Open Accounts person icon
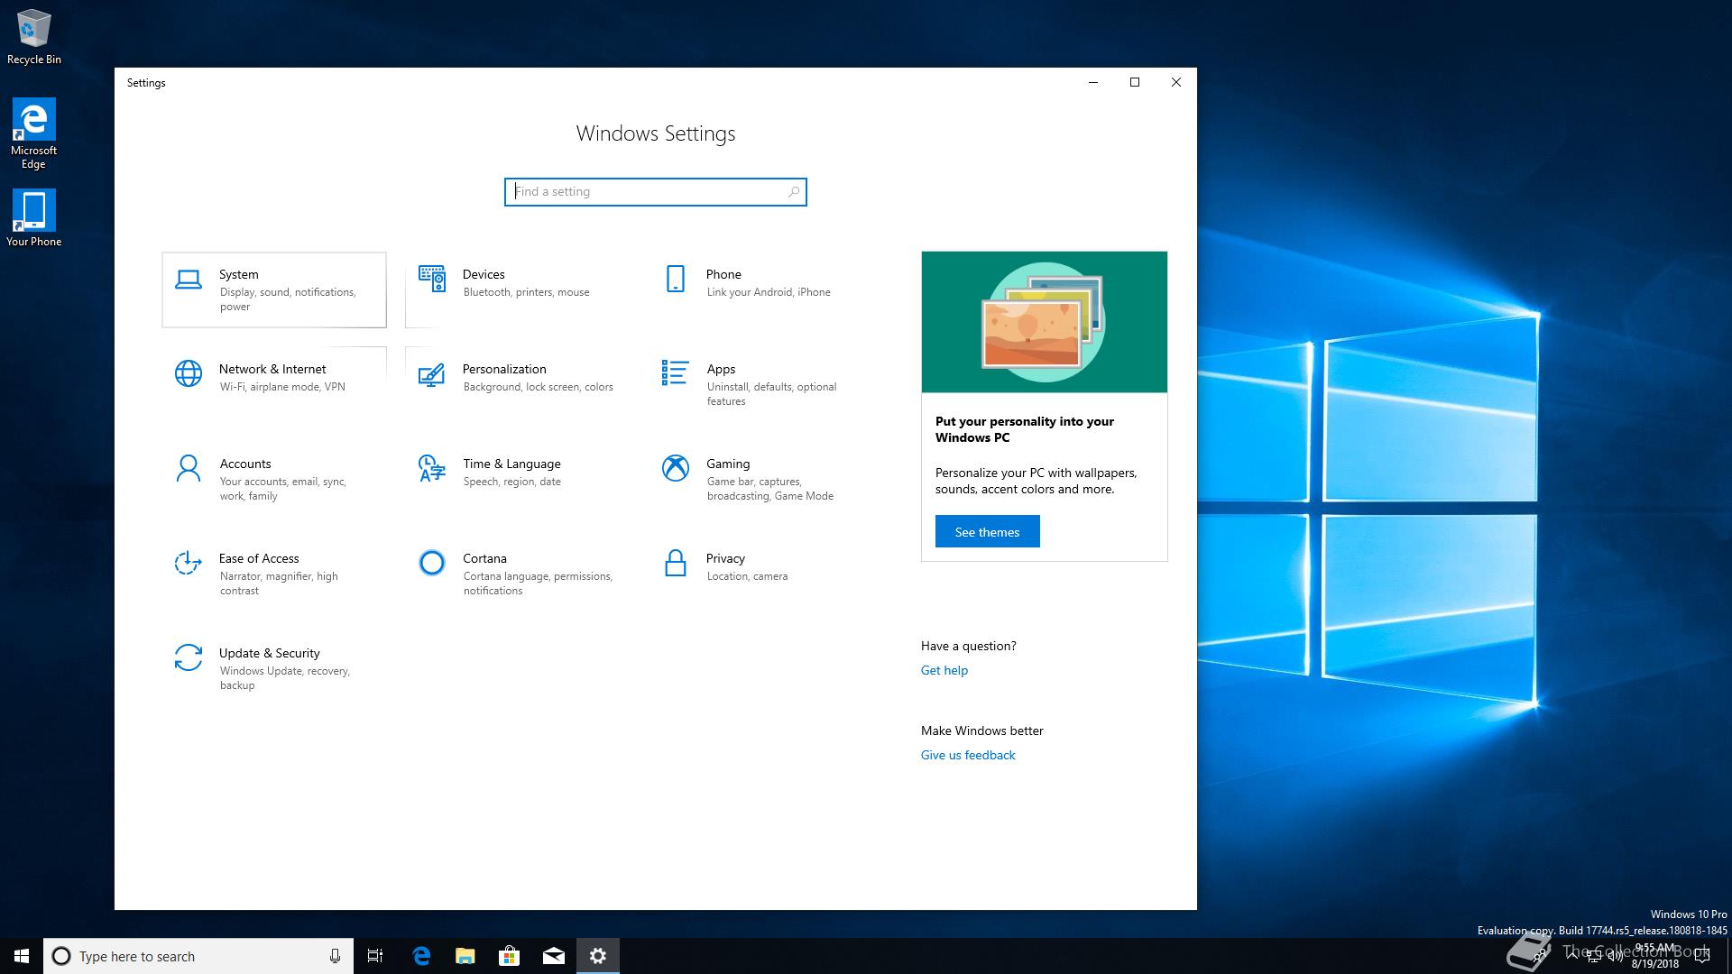This screenshot has height=974, width=1732. (189, 468)
